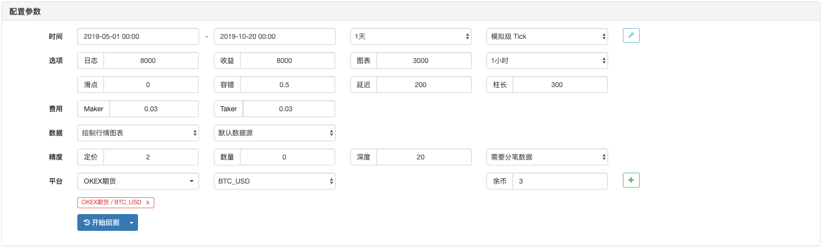Open the 默认数据源 data source dropdown
This screenshot has height=251, width=823.
pyautogui.click(x=274, y=133)
